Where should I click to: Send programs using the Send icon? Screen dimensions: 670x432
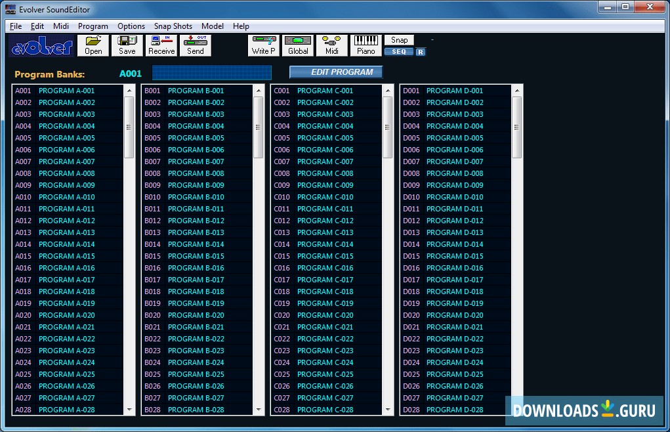coord(195,45)
